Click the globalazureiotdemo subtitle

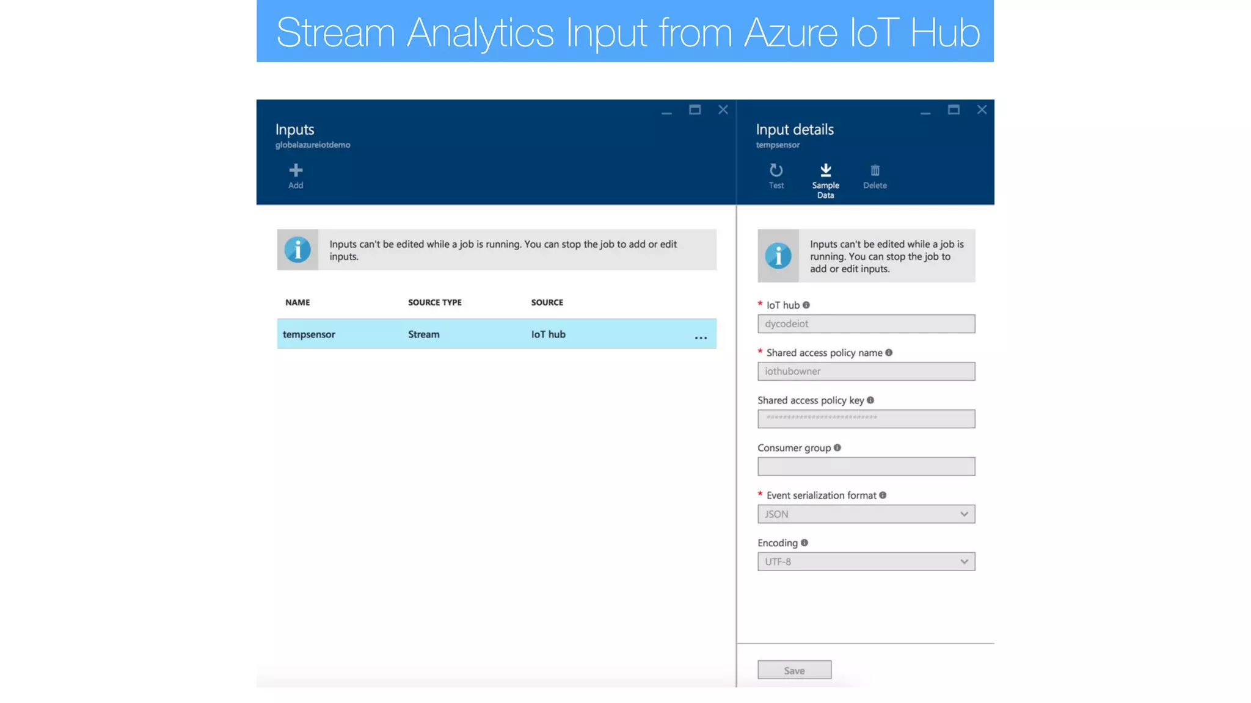point(313,145)
